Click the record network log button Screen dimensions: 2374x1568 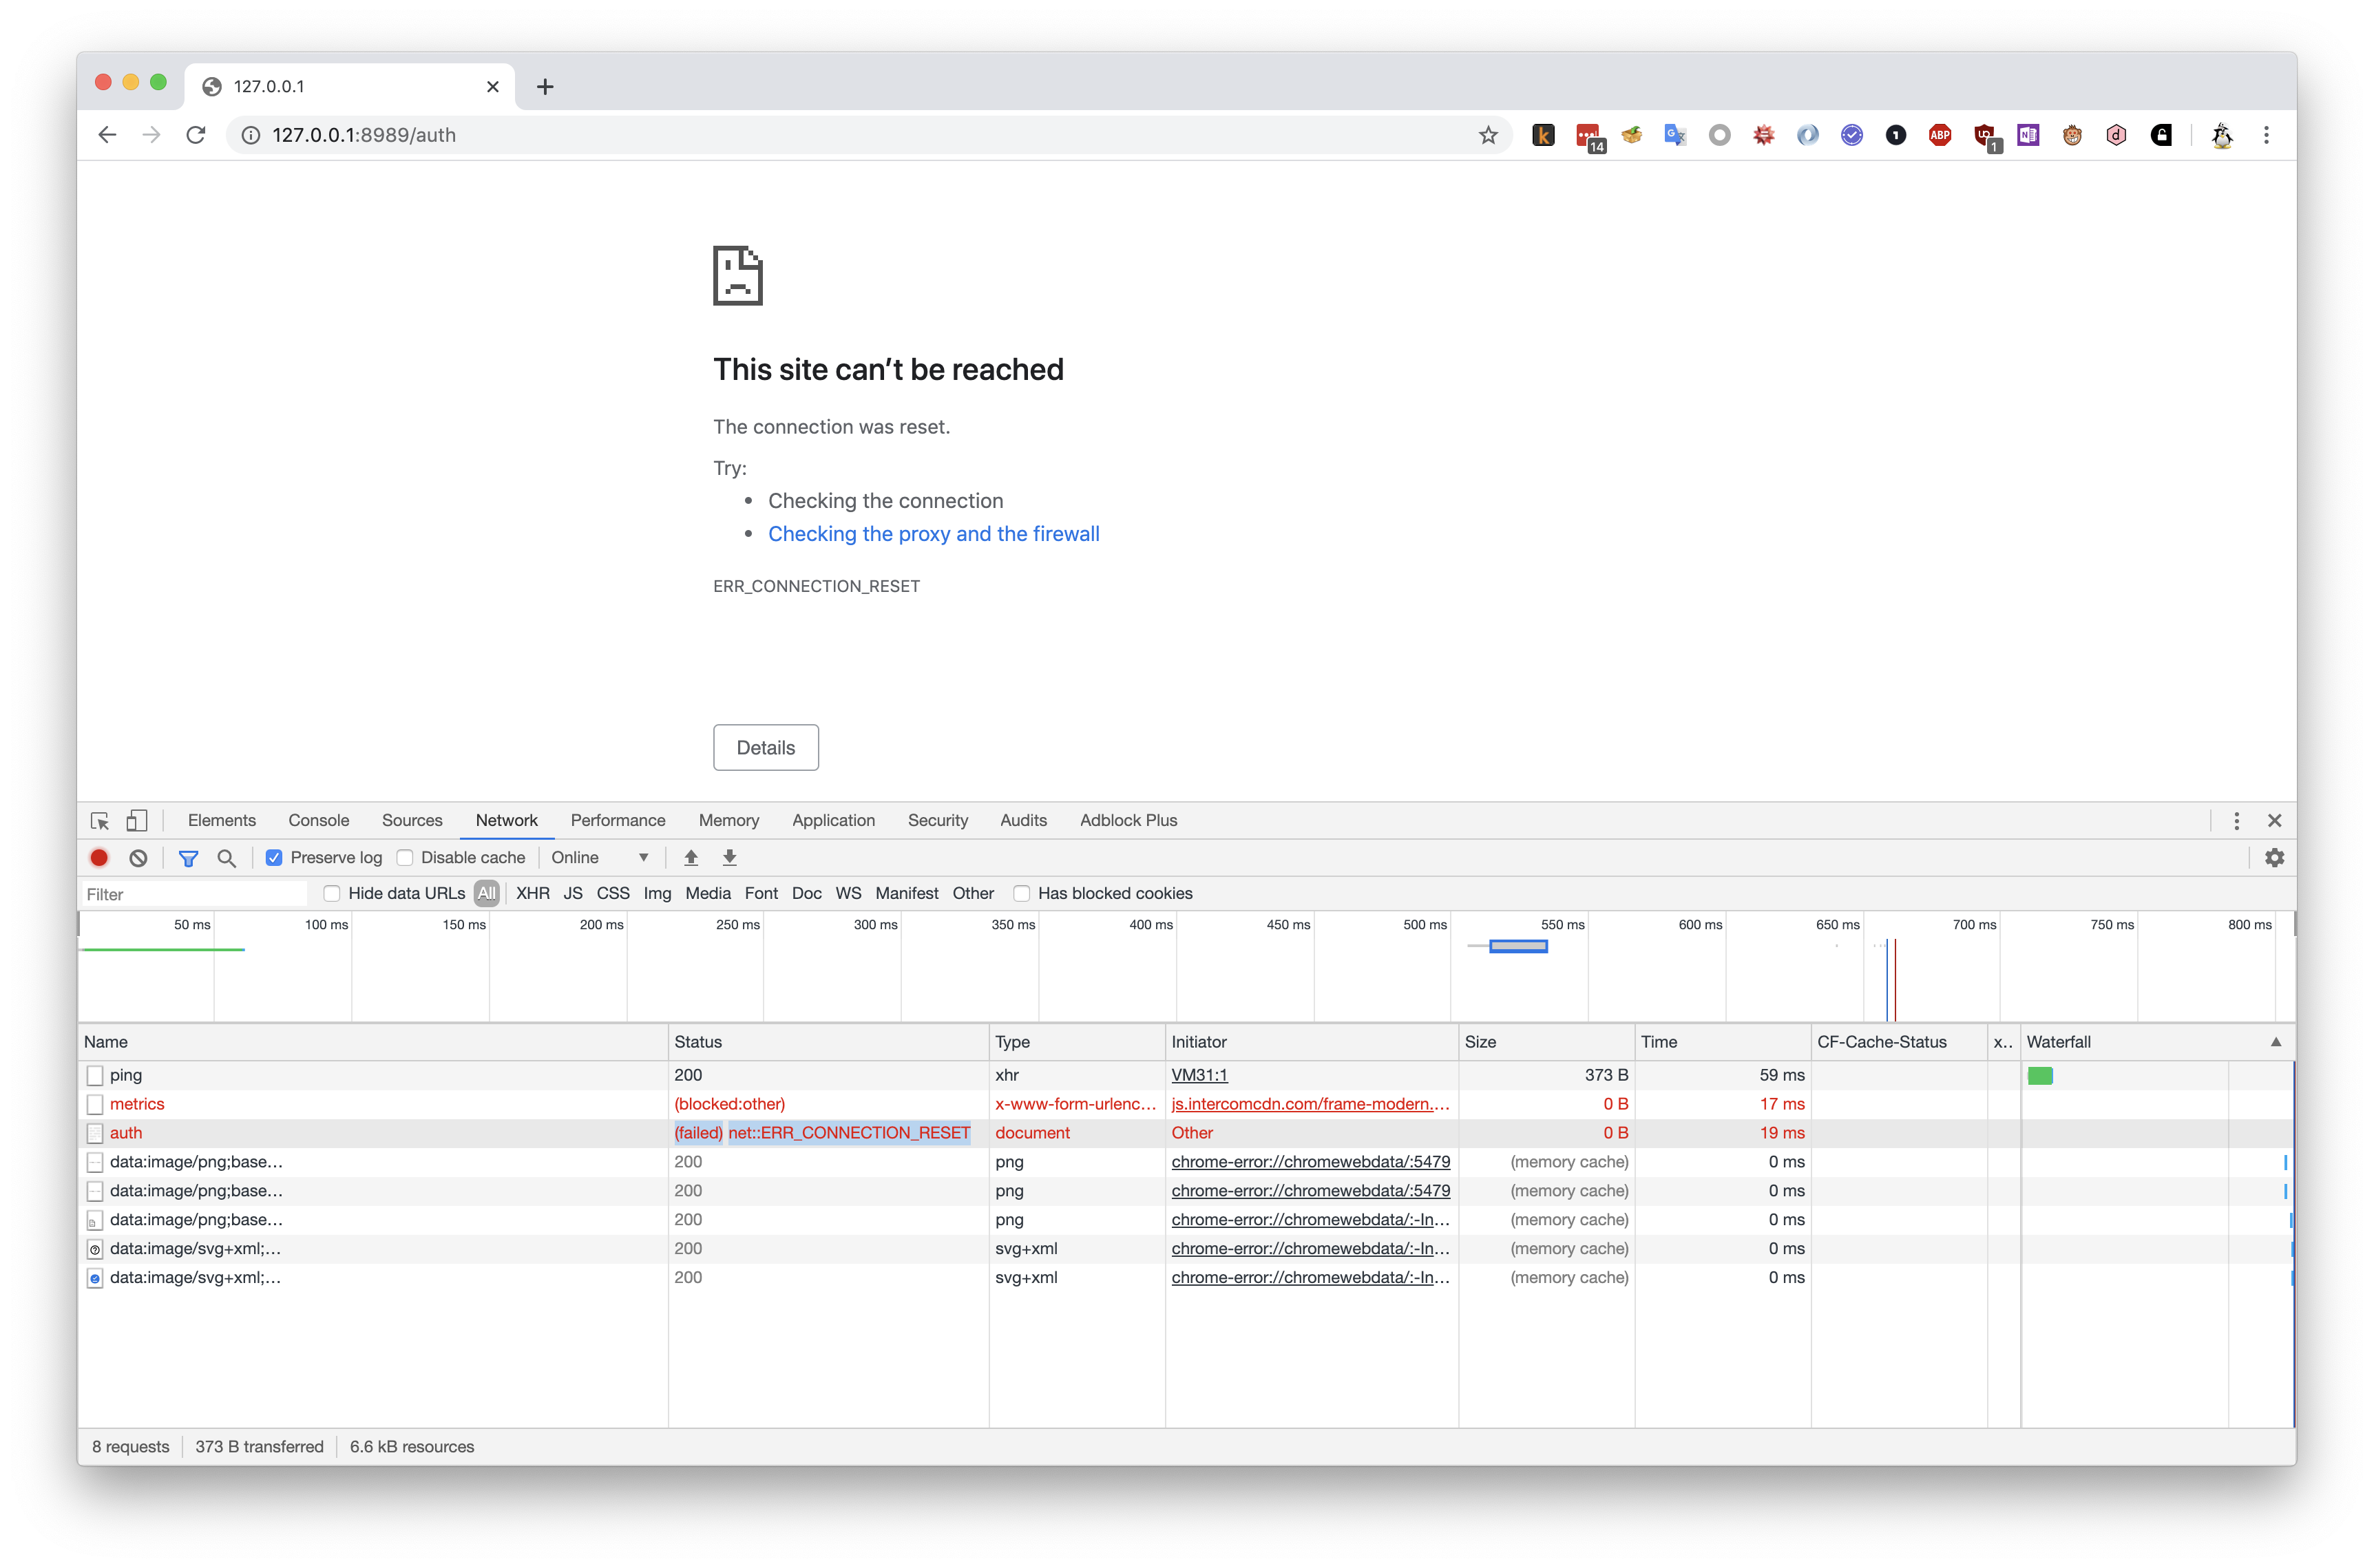click(99, 857)
